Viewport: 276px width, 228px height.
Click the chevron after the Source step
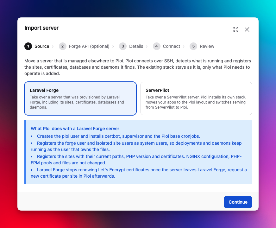point(53,47)
